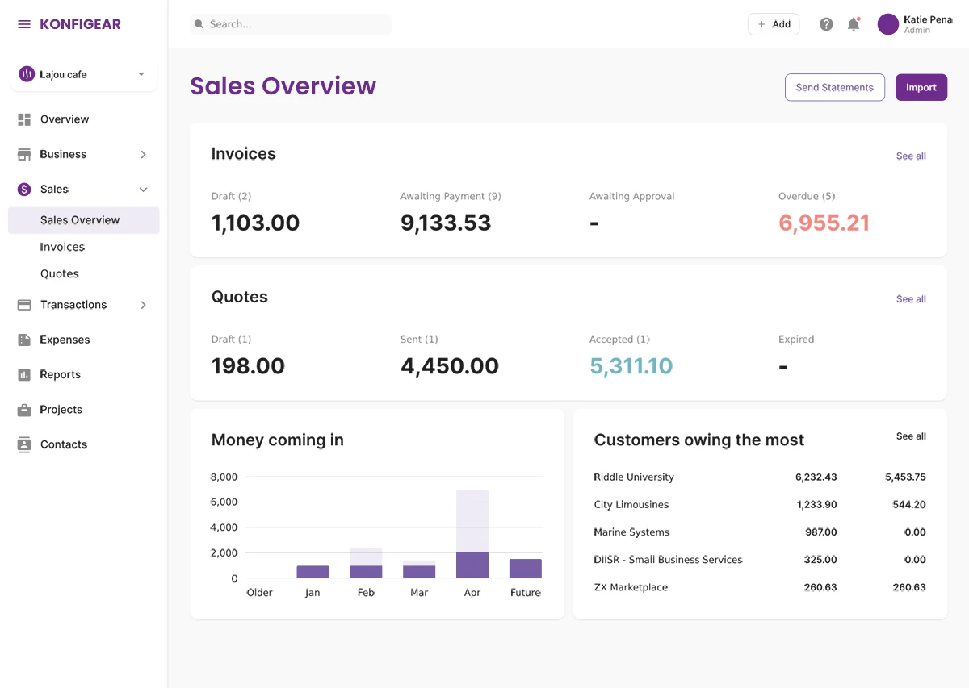Click the Add button in the top bar
The height and width of the screenshot is (688, 969).
point(773,24)
